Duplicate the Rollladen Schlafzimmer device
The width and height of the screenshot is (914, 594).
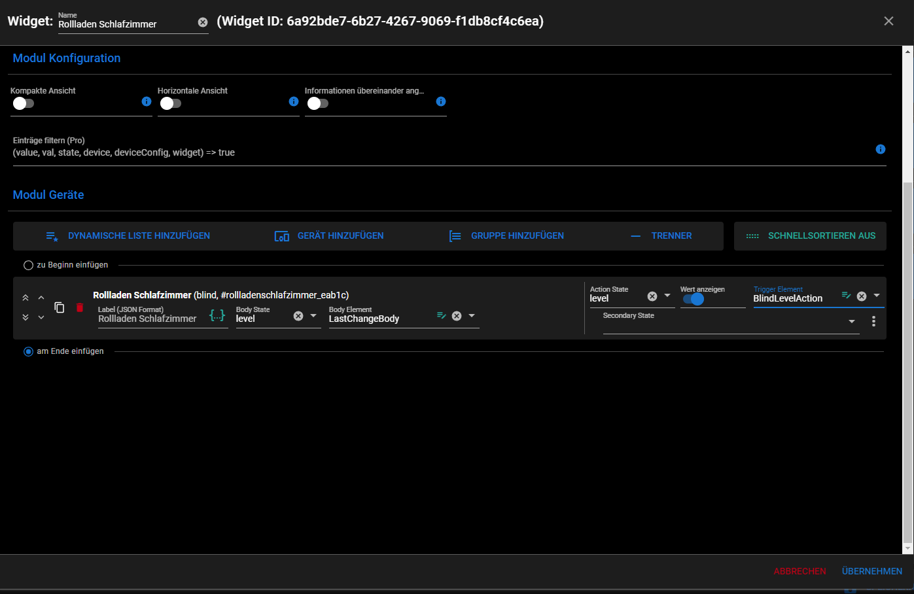pos(60,307)
